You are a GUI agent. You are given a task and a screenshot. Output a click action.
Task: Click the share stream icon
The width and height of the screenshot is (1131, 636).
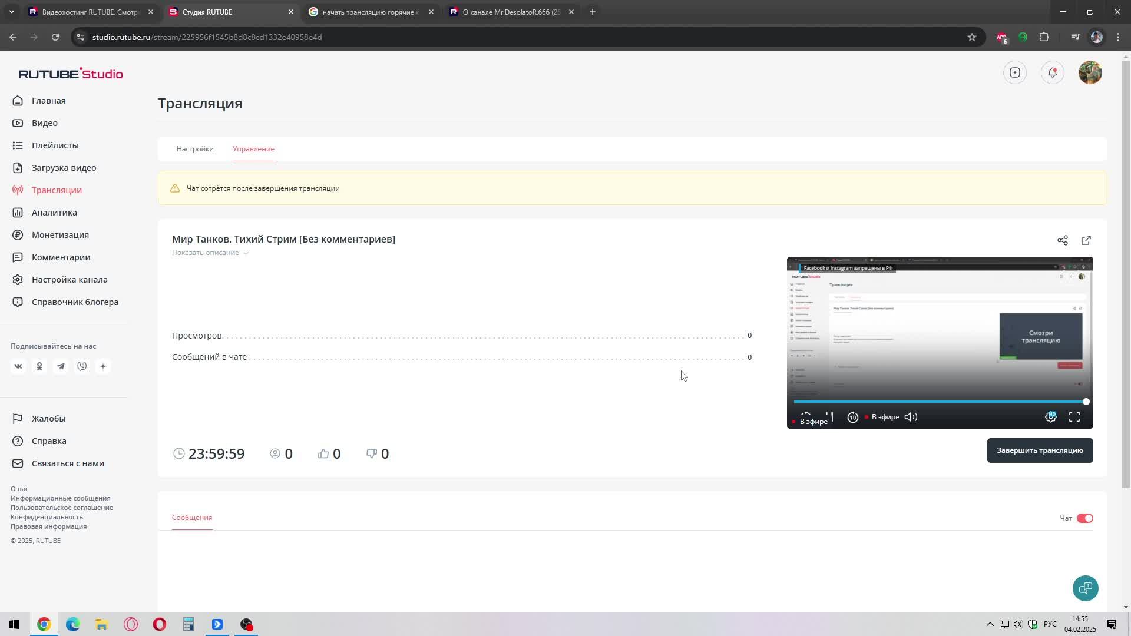tap(1062, 240)
